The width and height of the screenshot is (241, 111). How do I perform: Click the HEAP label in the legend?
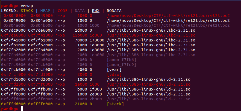45,10
